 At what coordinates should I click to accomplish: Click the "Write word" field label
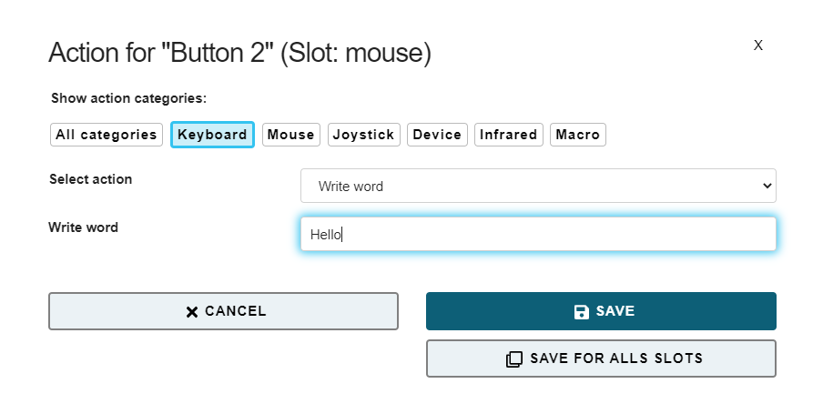(x=84, y=227)
